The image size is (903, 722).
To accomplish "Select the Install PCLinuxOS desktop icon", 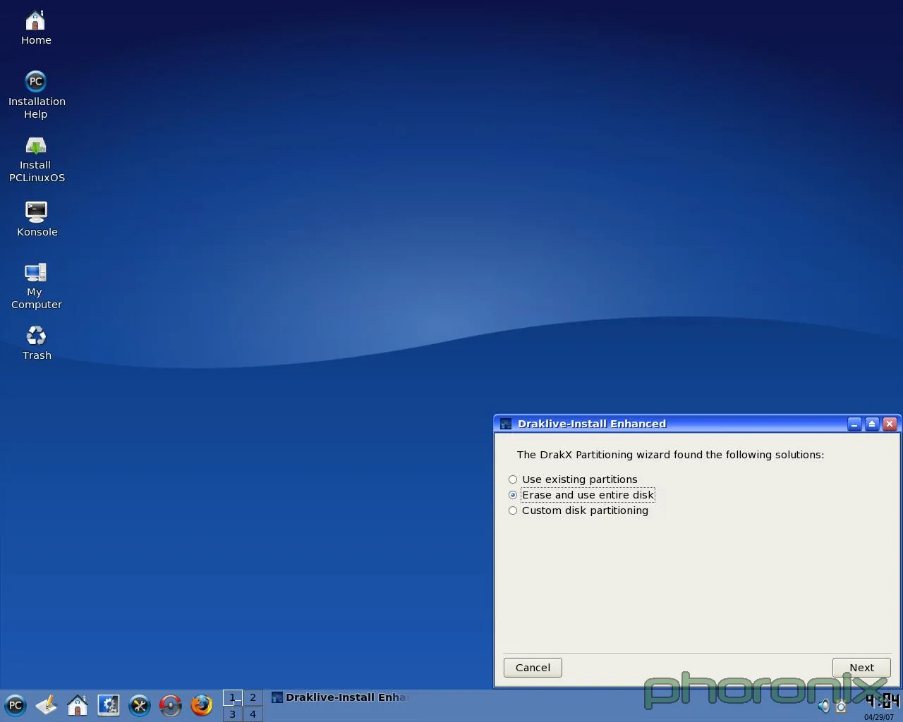I will pyautogui.click(x=36, y=159).
